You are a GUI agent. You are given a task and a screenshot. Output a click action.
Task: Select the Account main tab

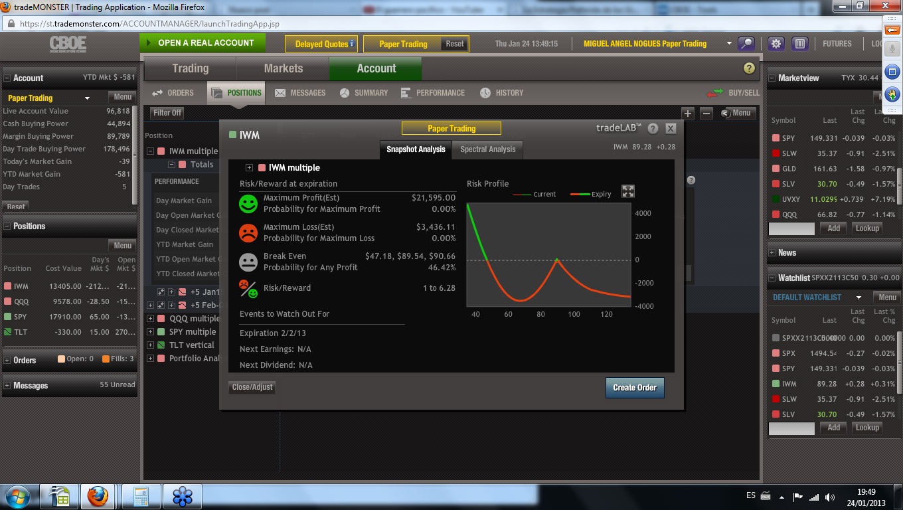click(376, 68)
